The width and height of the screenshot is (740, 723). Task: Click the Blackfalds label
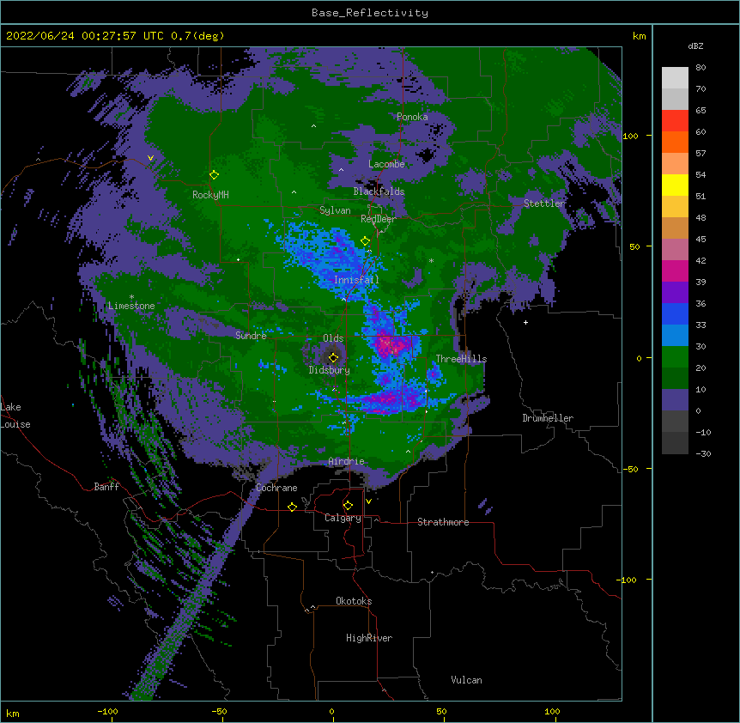point(379,191)
